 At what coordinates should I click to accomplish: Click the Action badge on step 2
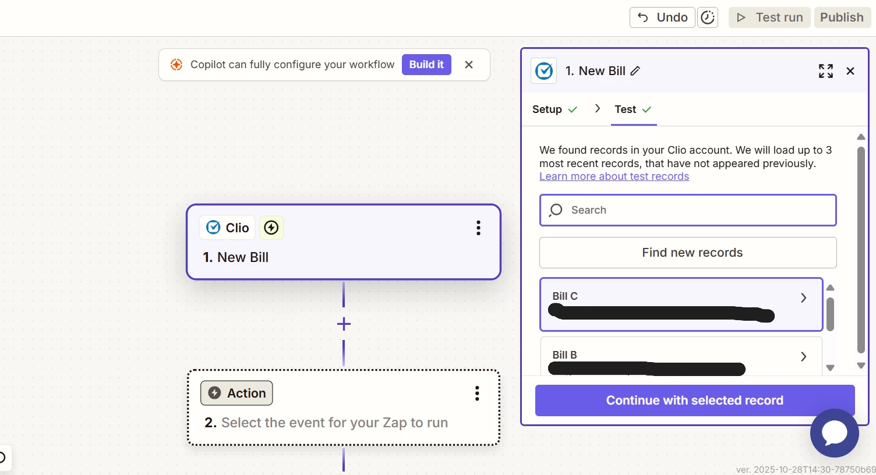236,393
